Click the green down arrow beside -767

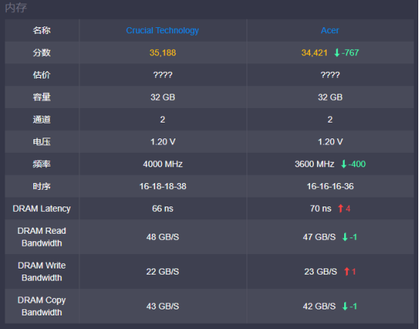[x=337, y=53]
